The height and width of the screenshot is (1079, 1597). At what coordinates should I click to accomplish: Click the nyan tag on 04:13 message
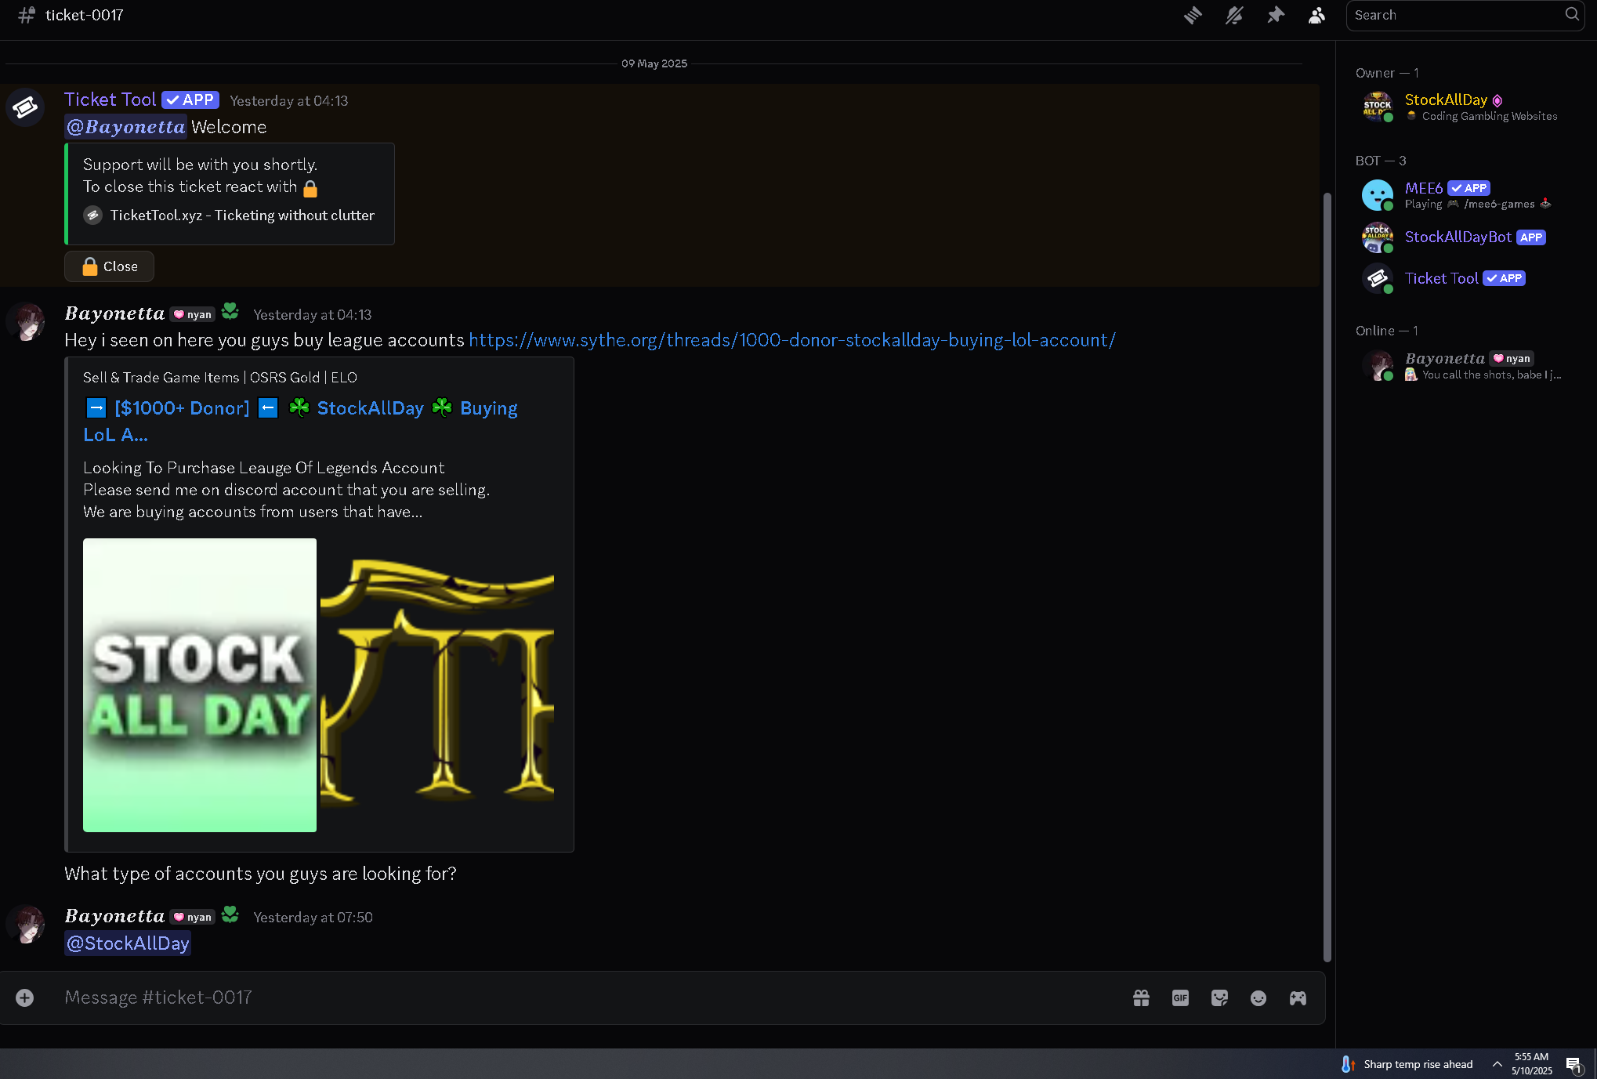[193, 314]
